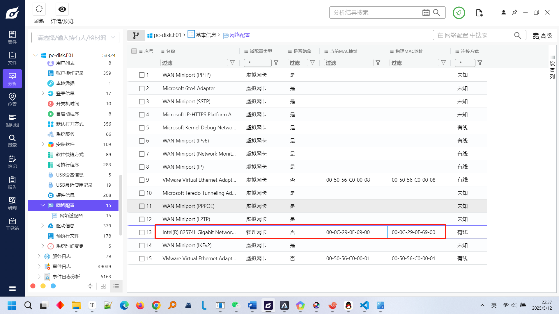Viewport: 559px width, 314px height.
Task: Check row 11 WAN Miniport (PPPOE)
Action: (x=142, y=206)
